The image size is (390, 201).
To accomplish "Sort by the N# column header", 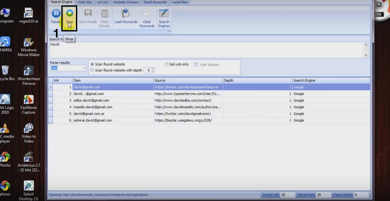I will coord(63,81).
